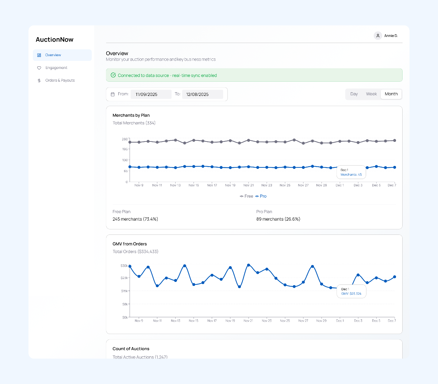Open the calendar icon beside the date range
This screenshot has width=438, height=384.
(113, 94)
